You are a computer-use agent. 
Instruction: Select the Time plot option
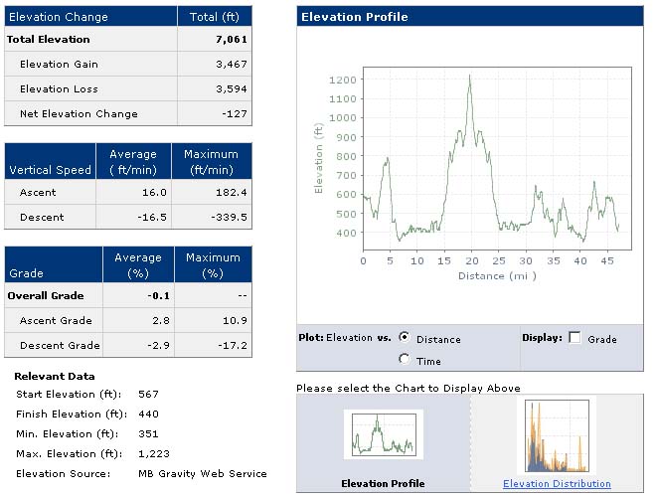[405, 359]
